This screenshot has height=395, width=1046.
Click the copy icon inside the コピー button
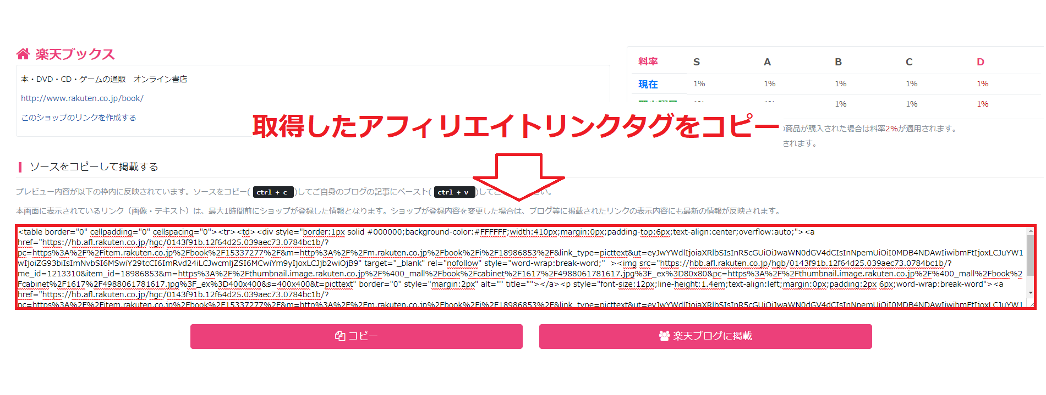340,336
